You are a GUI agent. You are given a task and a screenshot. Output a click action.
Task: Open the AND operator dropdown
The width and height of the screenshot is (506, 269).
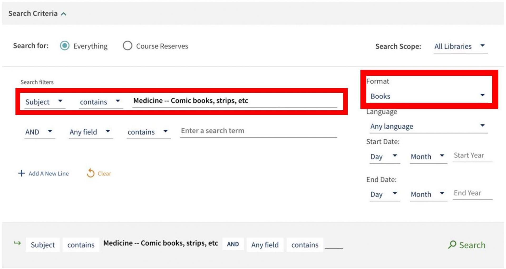coord(40,132)
